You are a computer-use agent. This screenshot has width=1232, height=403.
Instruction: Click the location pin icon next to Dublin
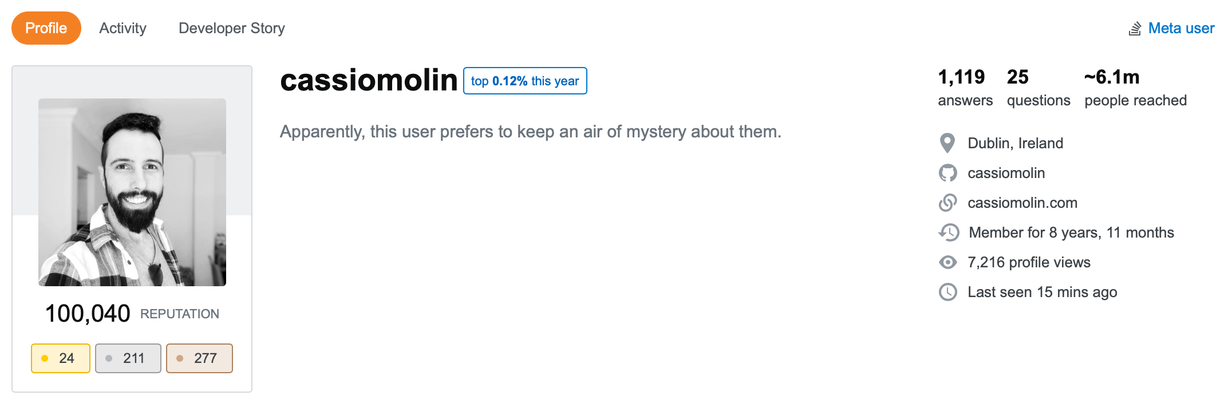pos(947,143)
